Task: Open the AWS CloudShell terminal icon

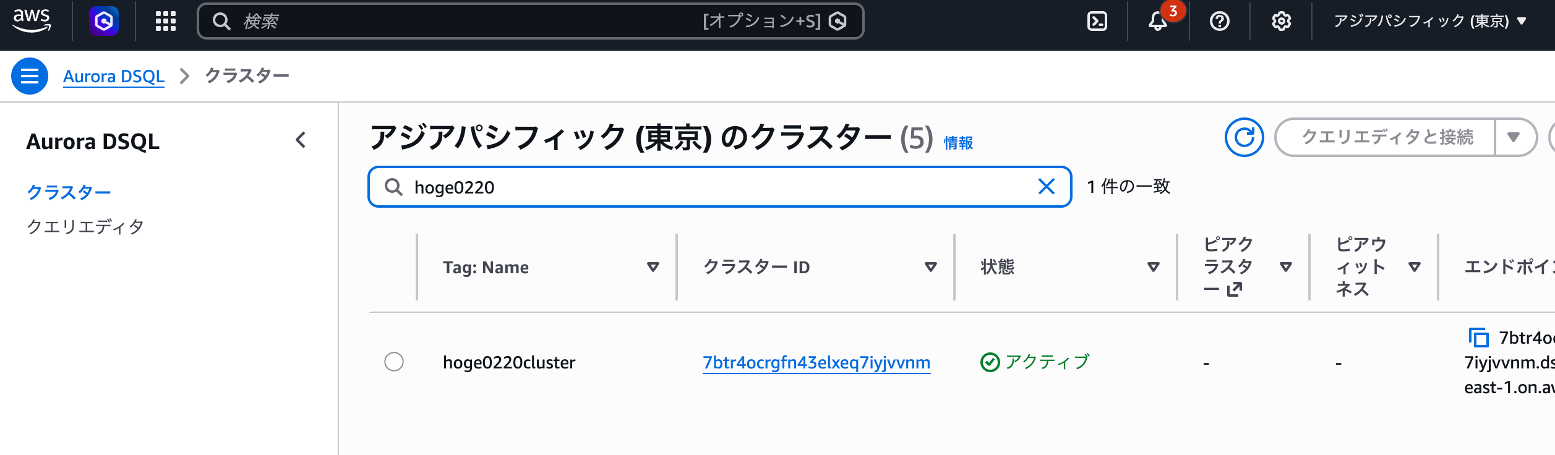Action: click(x=1097, y=22)
